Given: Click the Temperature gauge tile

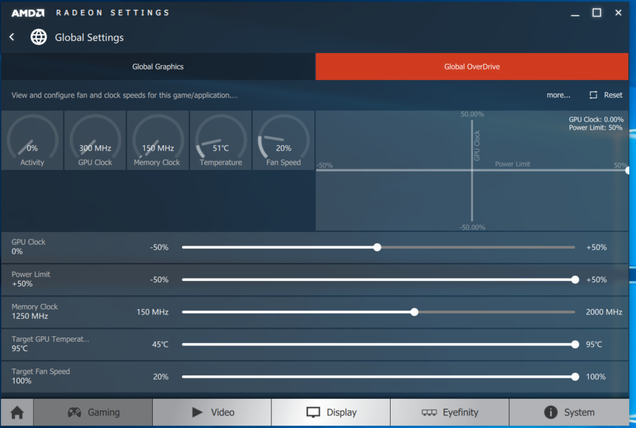Looking at the screenshot, I should click(x=220, y=140).
